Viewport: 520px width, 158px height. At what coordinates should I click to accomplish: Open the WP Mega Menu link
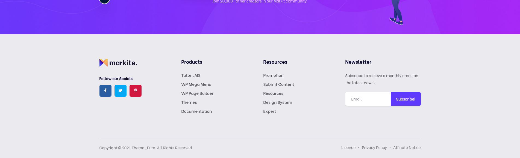point(196,84)
